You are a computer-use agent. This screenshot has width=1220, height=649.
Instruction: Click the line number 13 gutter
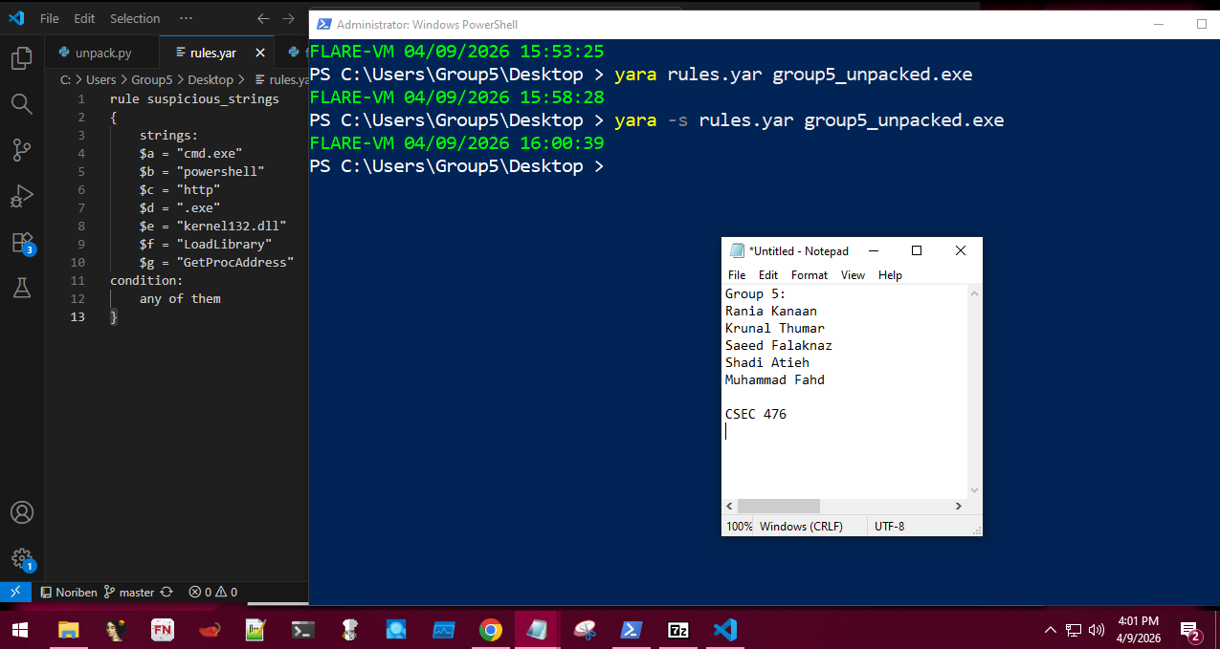coord(78,316)
